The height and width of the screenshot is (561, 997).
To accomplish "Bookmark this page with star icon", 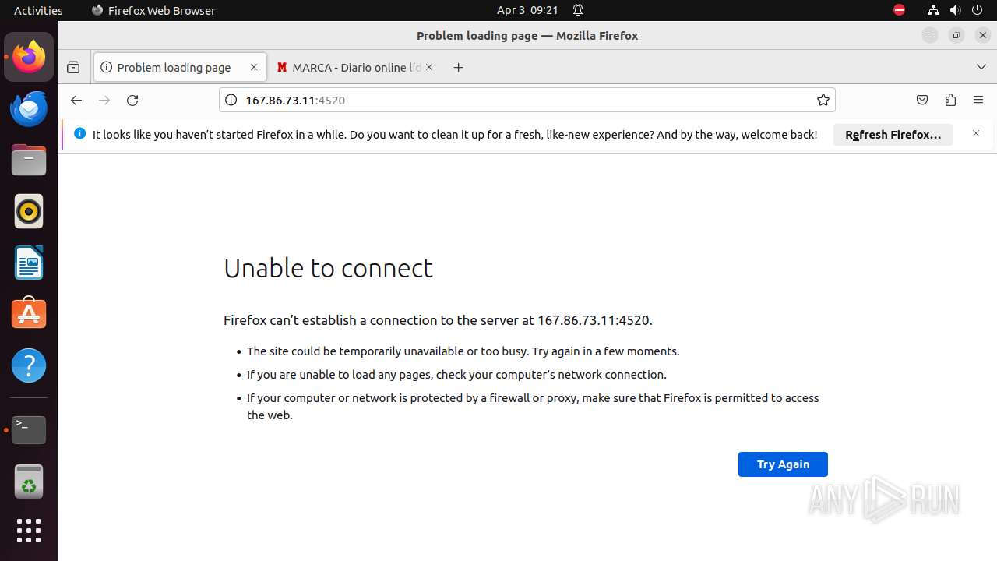I will pyautogui.click(x=823, y=101).
